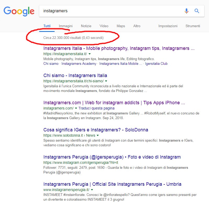Switch to the Video tab
The width and height of the screenshot is (209, 209).
coord(104,26)
